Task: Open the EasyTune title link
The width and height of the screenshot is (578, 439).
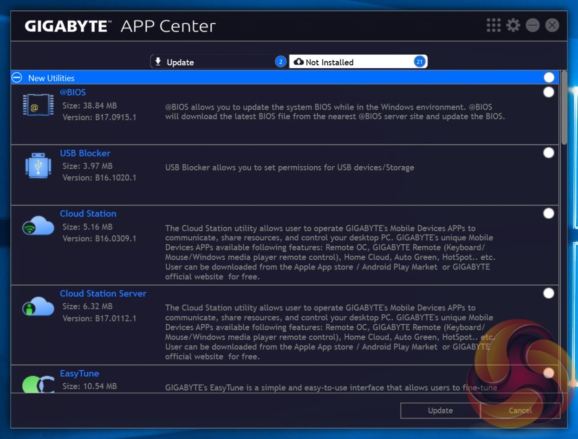Action: [x=79, y=373]
